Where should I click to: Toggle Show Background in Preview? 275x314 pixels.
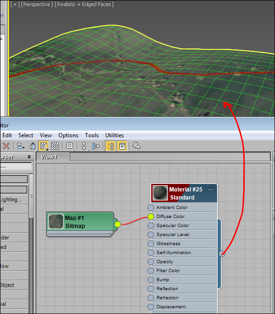pos(55,146)
